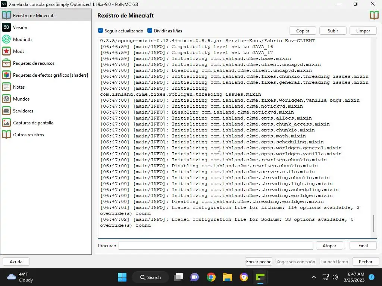This screenshot has height=286, width=382.
Task: Switch to PollyMC taskbar icon
Action: point(260,277)
